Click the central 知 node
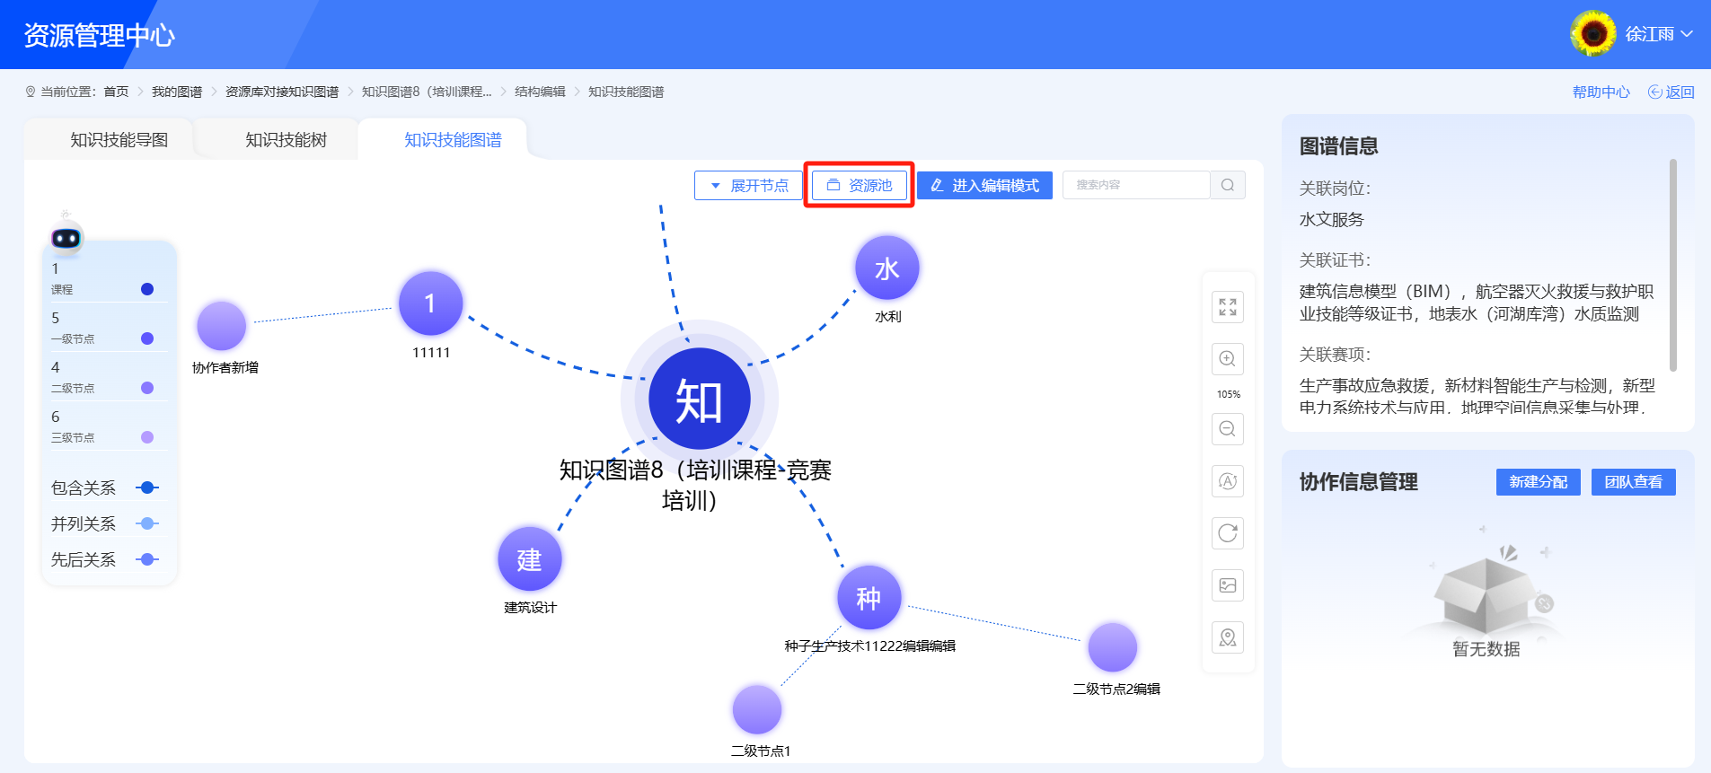Viewport: 1711px width, 773px height. click(x=699, y=399)
